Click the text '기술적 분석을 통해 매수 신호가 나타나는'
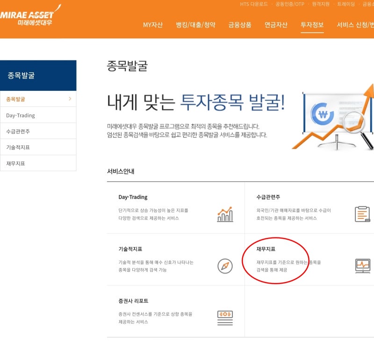Screen dimensions: 374x349 (156, 262)
